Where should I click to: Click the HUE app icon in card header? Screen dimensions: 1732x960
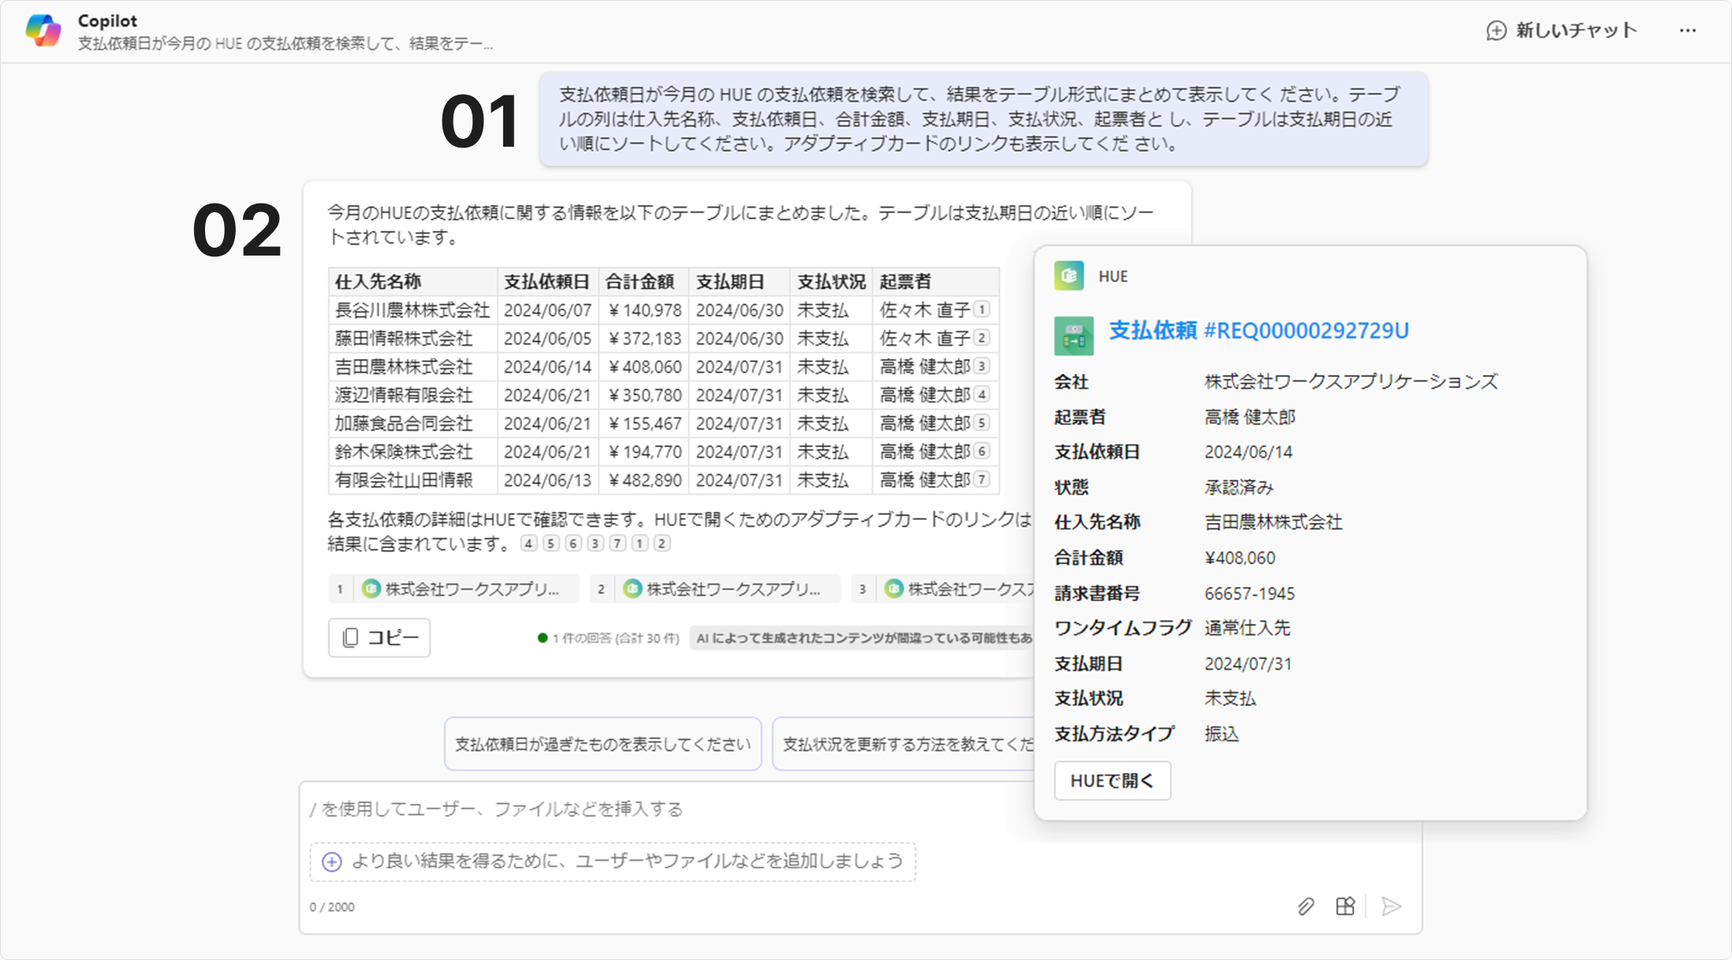click(x=1069, y=276)
